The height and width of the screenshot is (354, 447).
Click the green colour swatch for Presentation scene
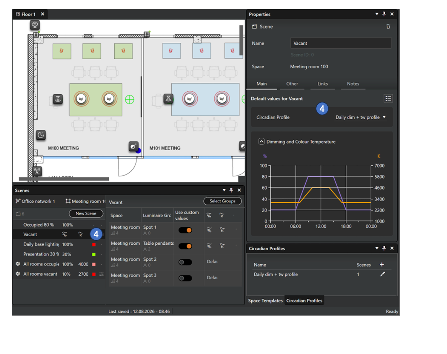tap(94, 254)
